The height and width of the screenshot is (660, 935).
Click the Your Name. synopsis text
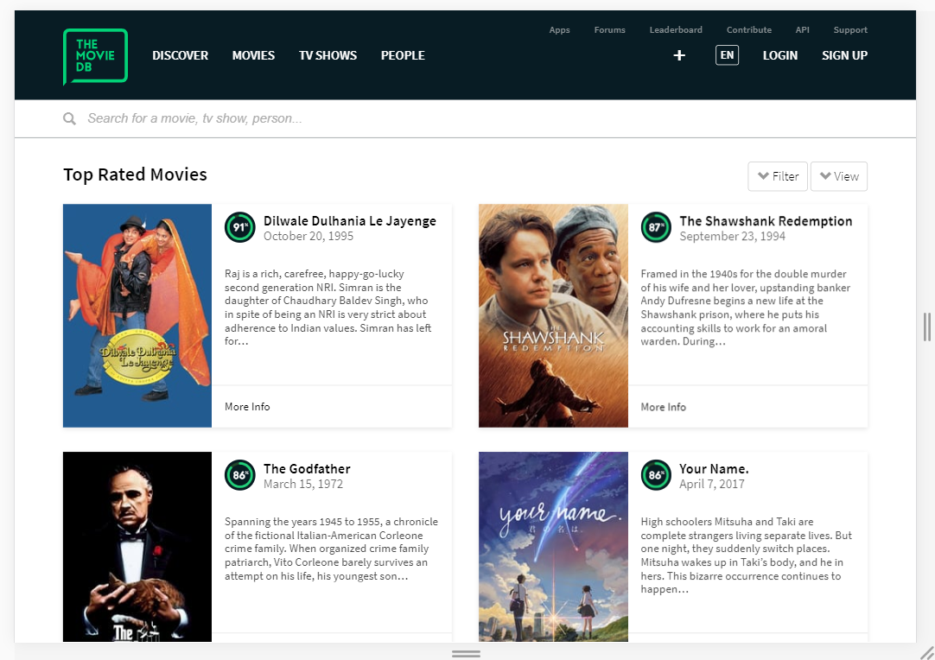[746, 555]
